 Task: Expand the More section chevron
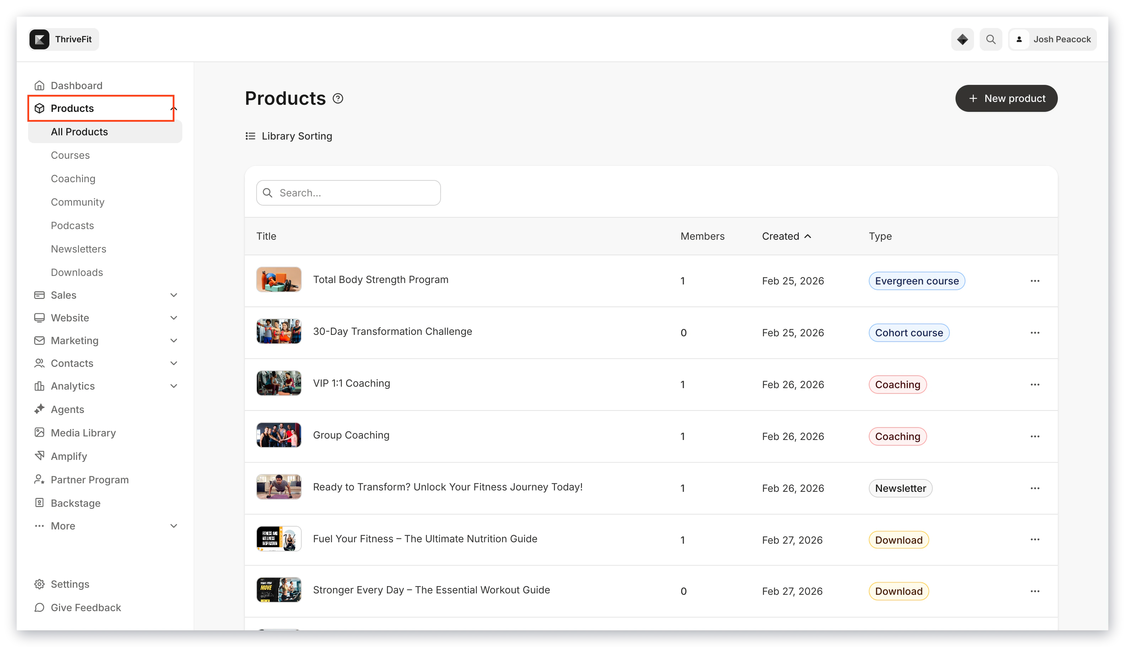click(x=174, y=526)
